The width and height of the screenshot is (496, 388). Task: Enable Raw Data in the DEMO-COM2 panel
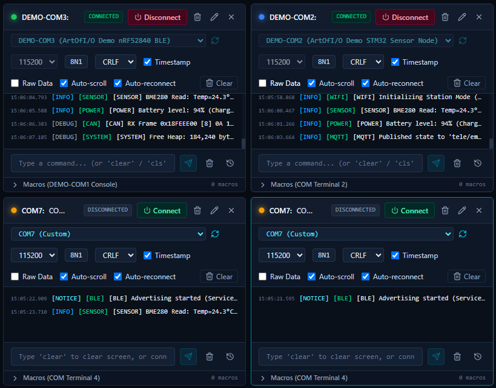263,83
